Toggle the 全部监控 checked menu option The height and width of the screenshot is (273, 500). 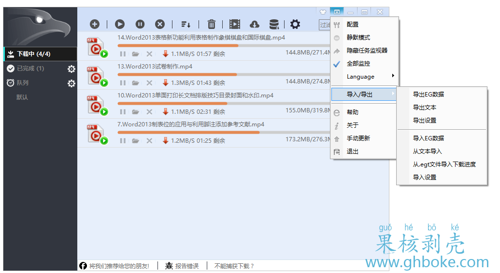click(x=358, y=64)
